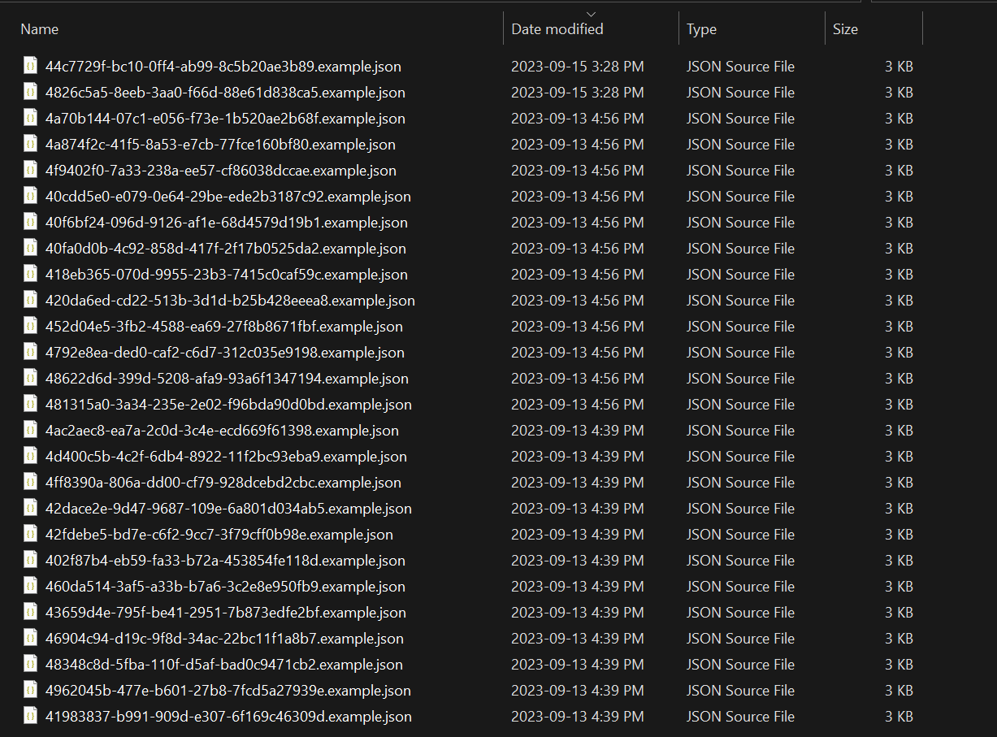Screen dimensions: 997x737
Task: Click the JSON file icon for 44c7729f-bc10-0ff4-ab99-8c5b20ae3b89
Action: (30, 67)
